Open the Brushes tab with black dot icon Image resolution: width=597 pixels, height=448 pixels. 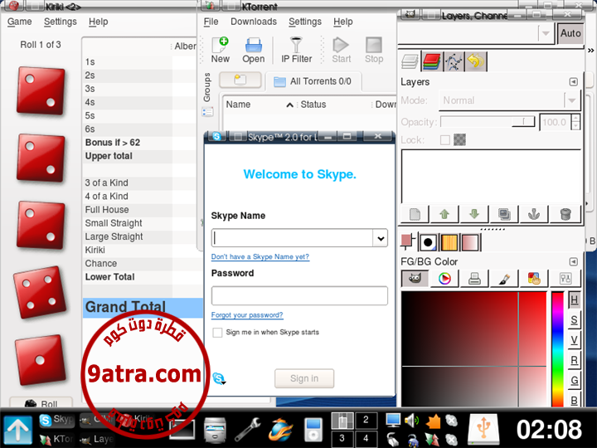(428, 242)
